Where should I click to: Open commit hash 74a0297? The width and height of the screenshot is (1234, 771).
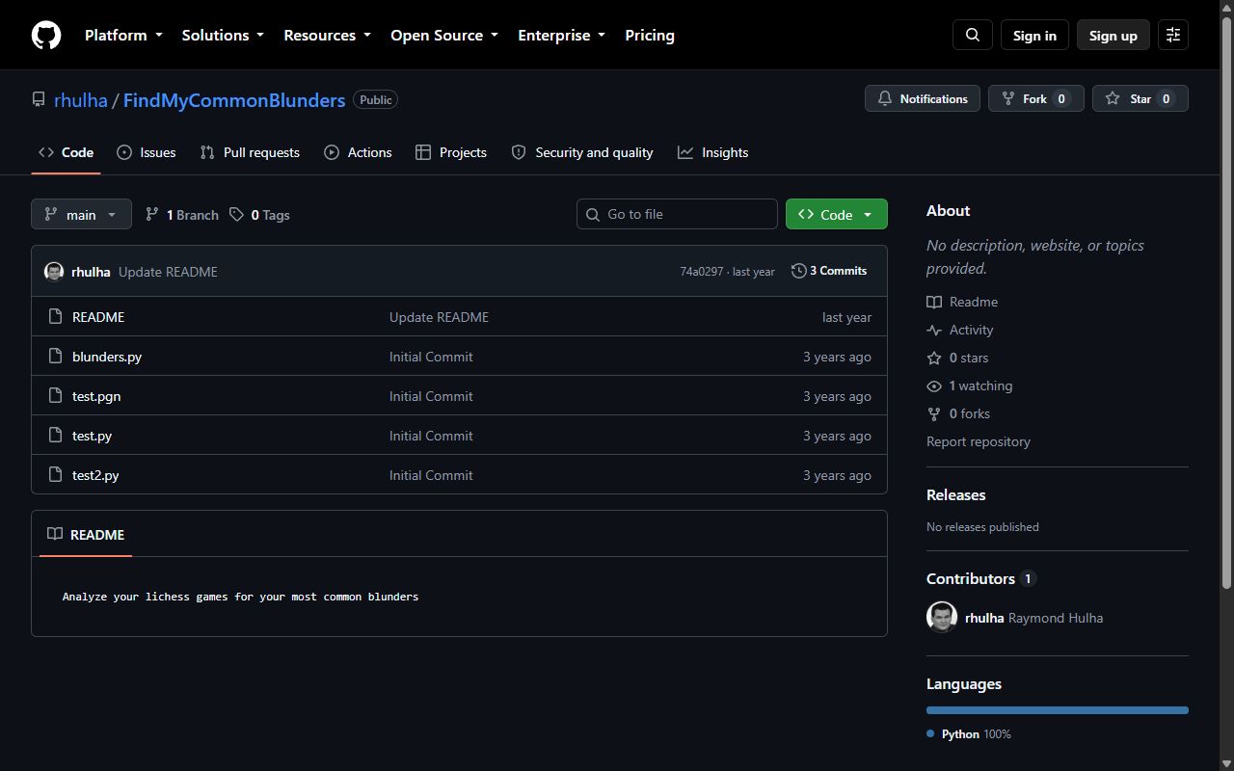[x=701, y=272]
